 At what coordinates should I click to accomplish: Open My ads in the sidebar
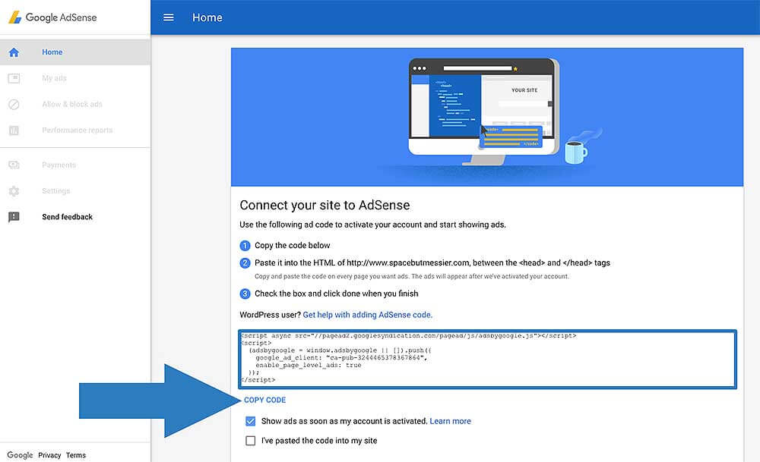pyautogui.click(x=54, y=78)
